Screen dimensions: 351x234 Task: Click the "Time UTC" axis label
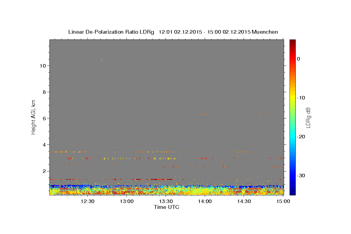click(x=166, y=207)
